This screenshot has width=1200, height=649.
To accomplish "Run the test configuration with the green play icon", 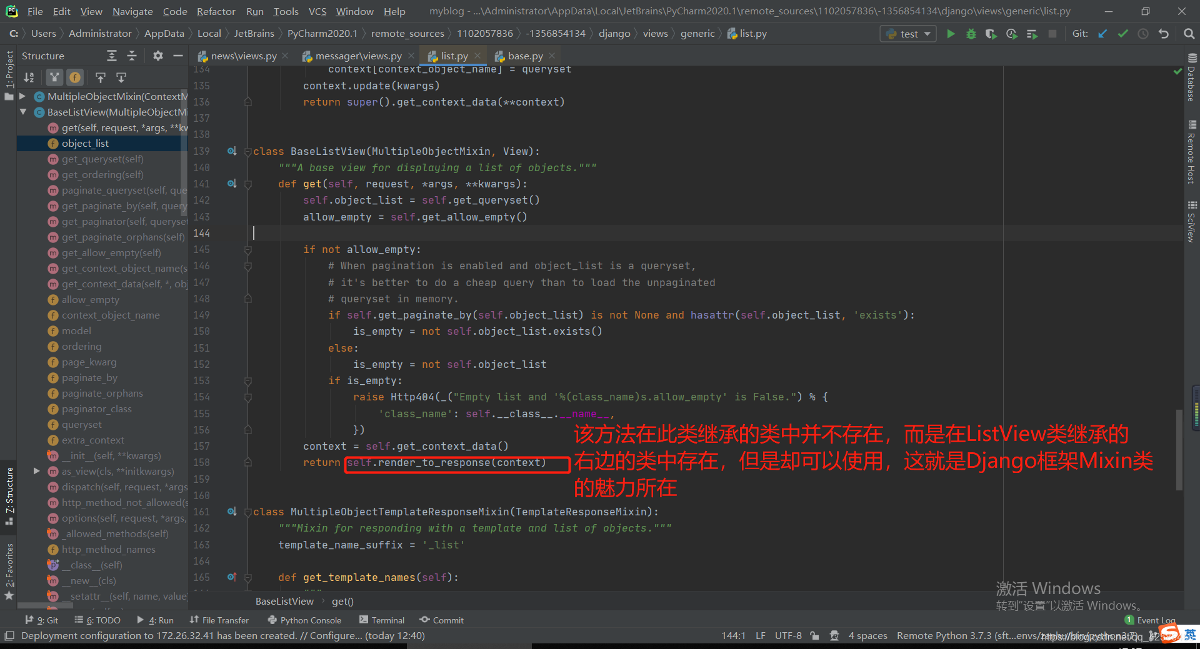I will [951, 34].
